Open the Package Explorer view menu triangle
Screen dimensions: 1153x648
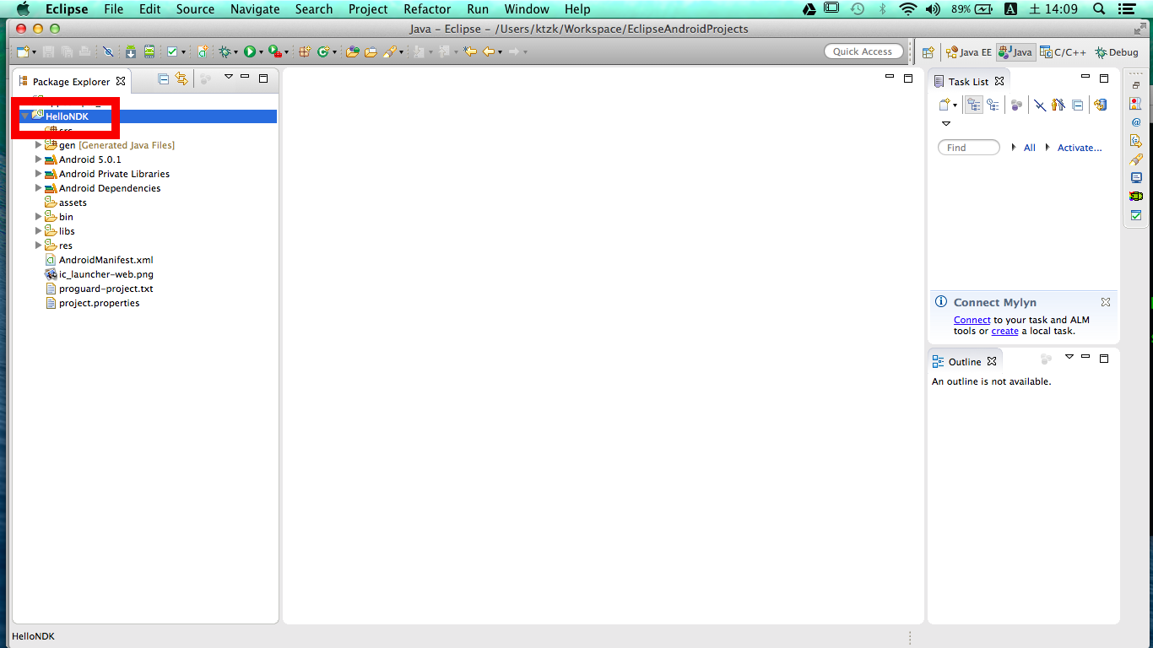click(x=228, y=77)
